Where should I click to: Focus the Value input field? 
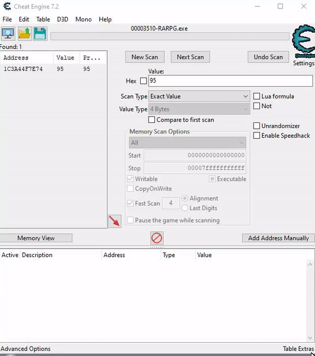[x=230, y=81]
